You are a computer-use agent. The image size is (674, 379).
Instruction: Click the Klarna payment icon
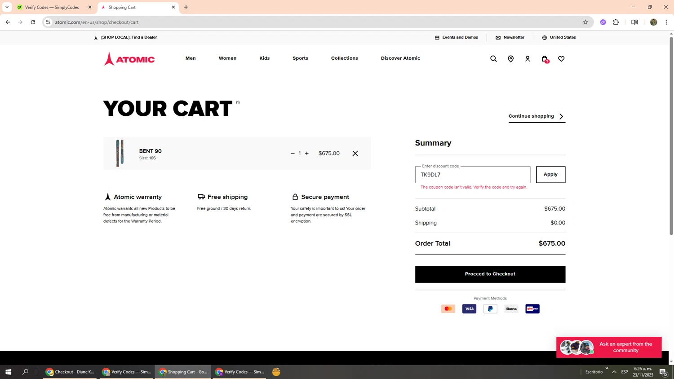[511, 309]
